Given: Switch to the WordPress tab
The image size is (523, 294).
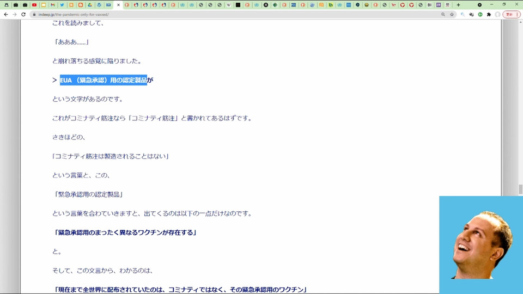Looking at the screenshot, I should [x=99, y=5].
